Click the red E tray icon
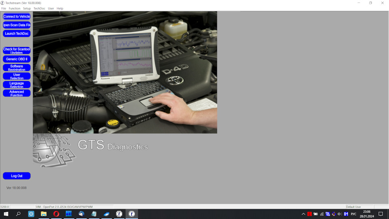389x219 pixels. point(309,214)
